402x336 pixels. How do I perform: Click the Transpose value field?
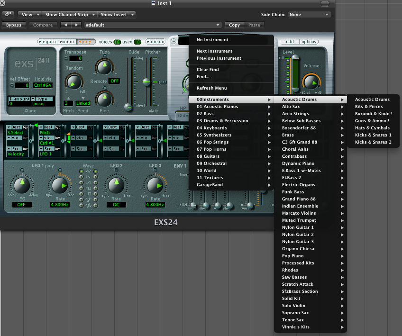[76, 58]
